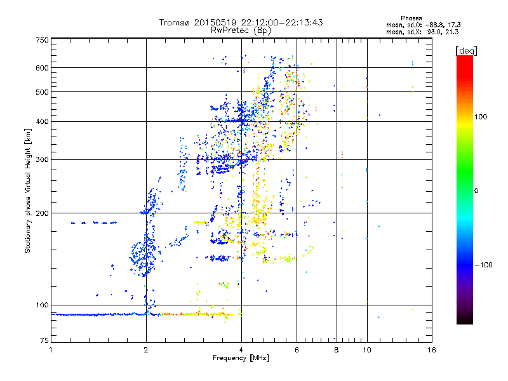Click the 'Stationary phase Virtual Height [km]' axis title
This screenshot has height=381, width=508.
tap(28, 190)
